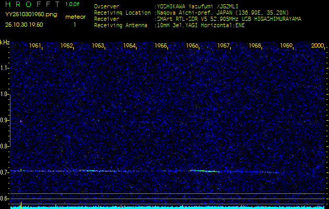This screenshot has width=329, height=209.
Task: Pick the 1958 time tick label
Action: pos(255,46)
